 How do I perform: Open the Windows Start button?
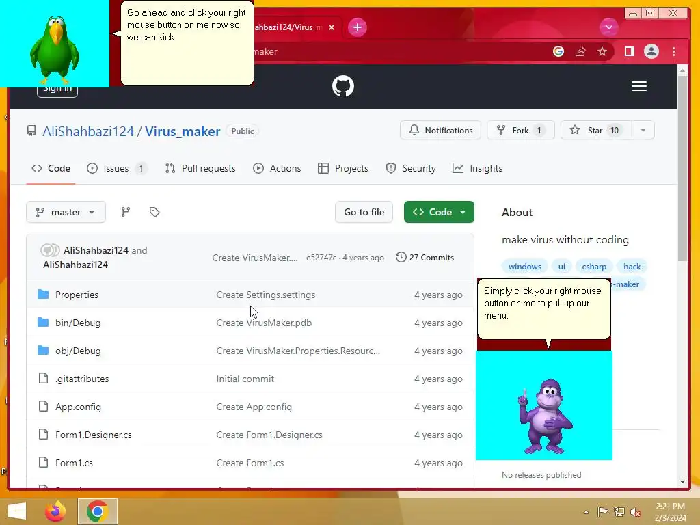tap(17, 511)
